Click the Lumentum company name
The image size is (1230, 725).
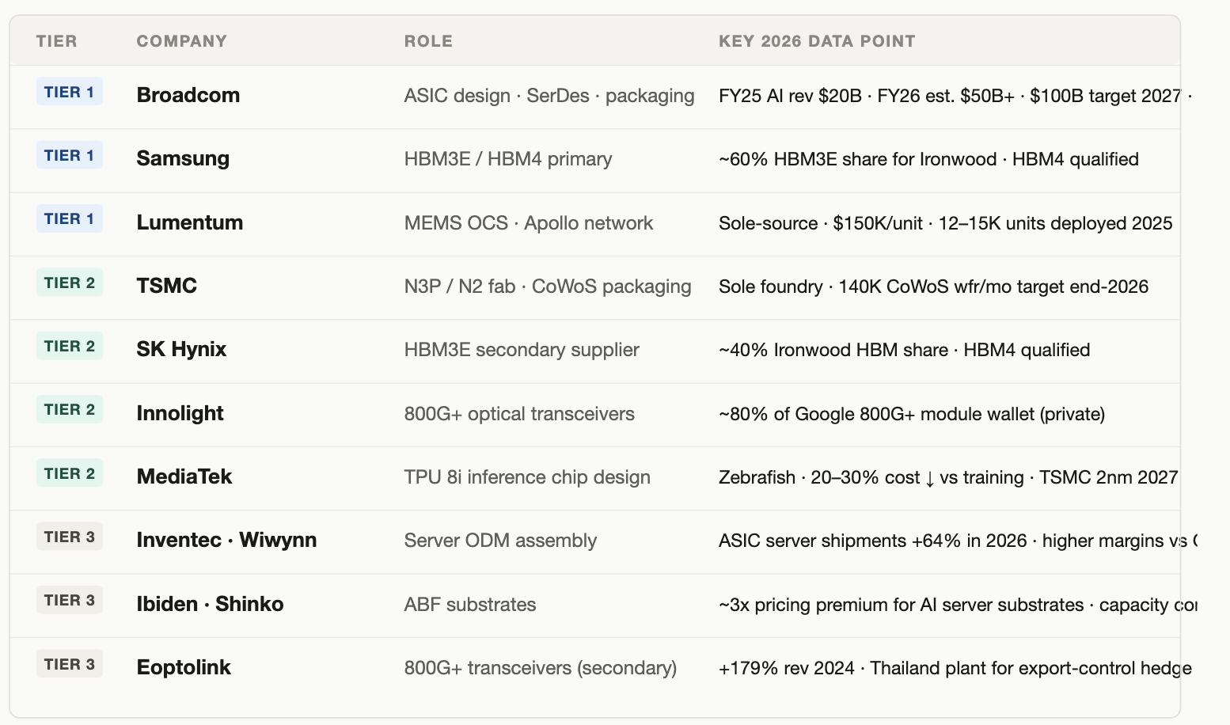click(x=190, y=222)
